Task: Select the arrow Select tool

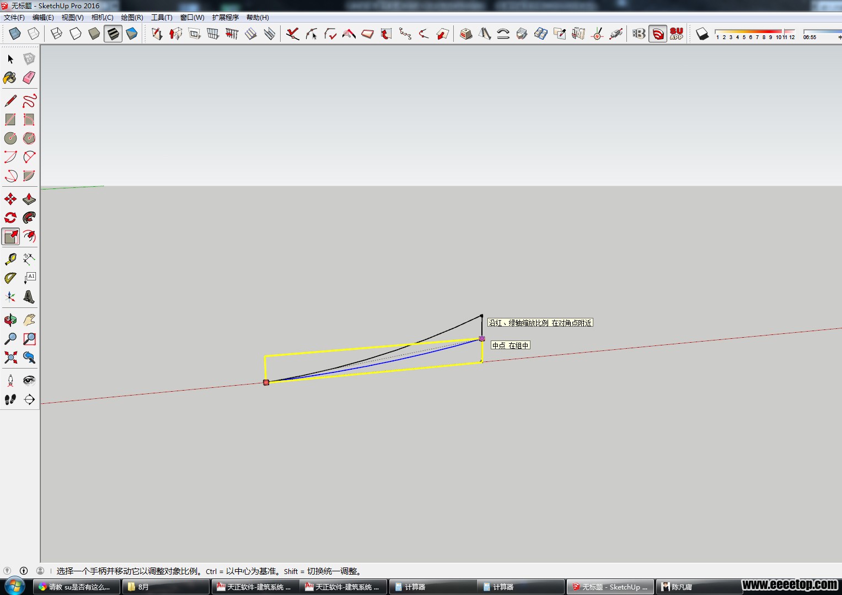Action: (10, 59)
